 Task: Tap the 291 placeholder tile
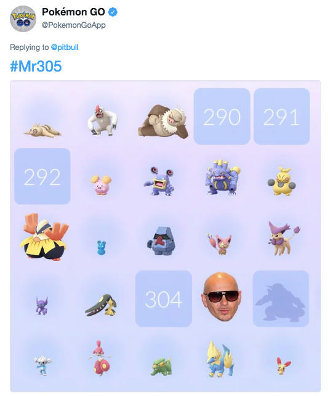pos(282,116)
